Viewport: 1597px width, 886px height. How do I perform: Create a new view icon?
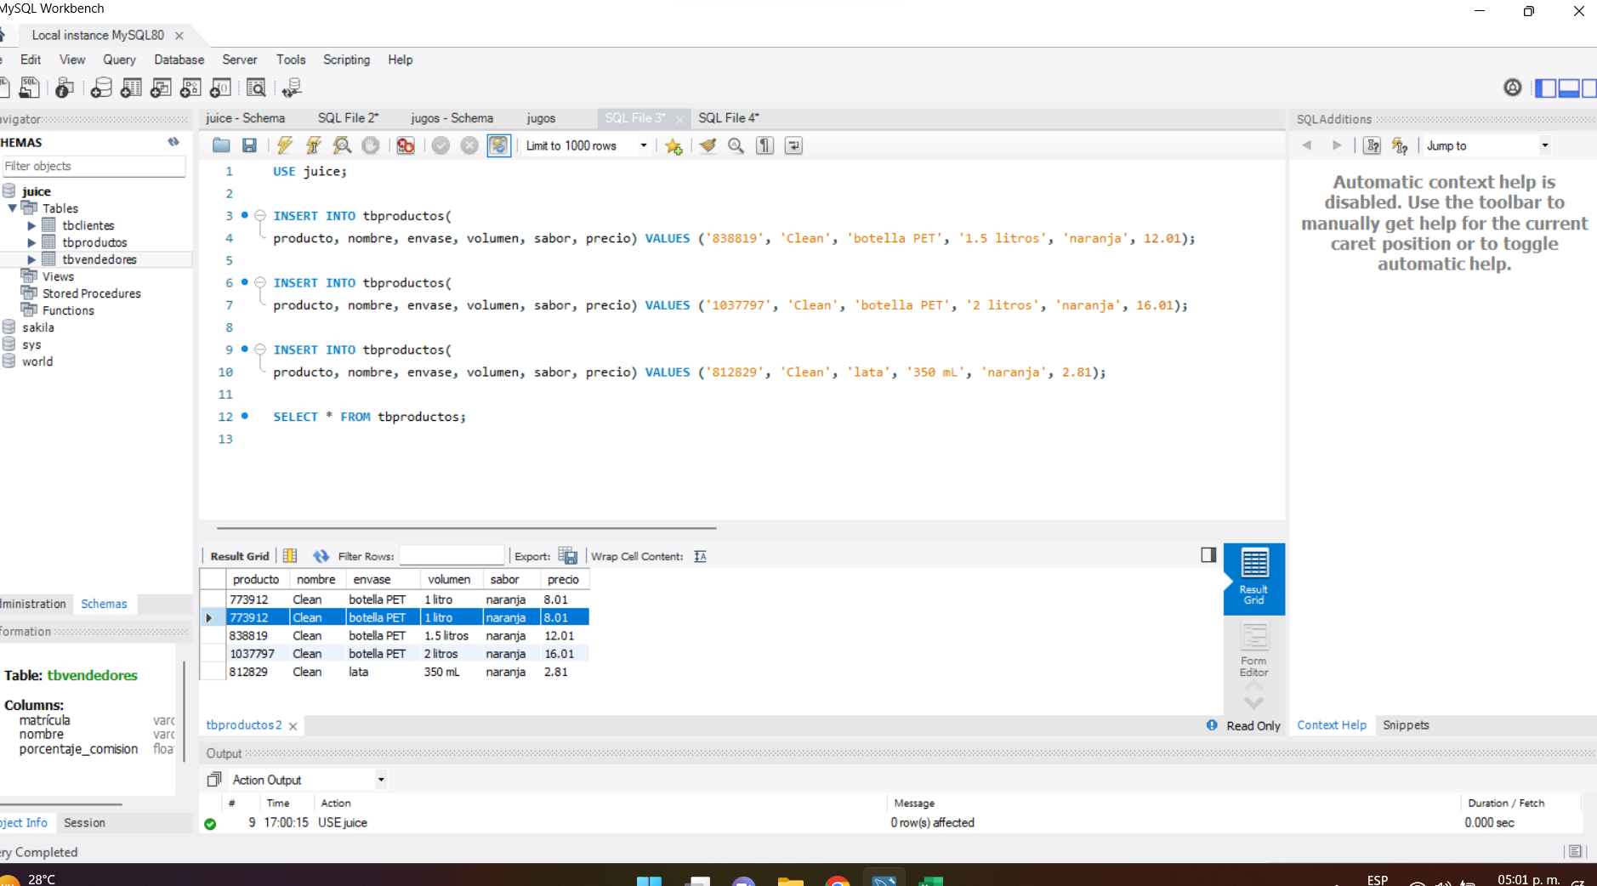pyautogui.click(x=161, y=88)
